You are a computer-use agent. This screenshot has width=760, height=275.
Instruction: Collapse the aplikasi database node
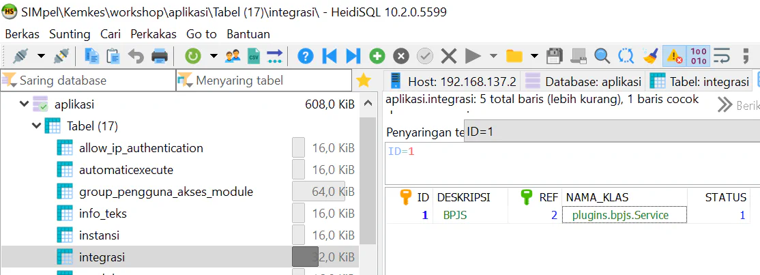(x=24, y=104)
